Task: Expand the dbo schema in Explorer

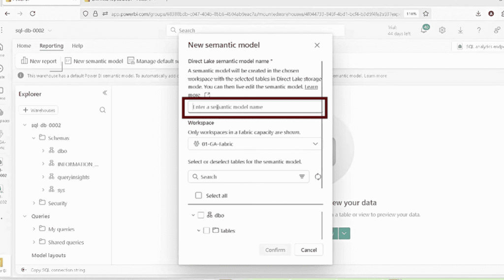Action: [x=43, y=151]
